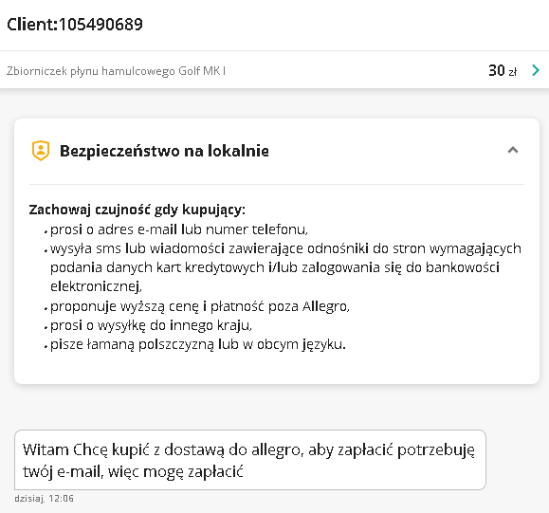Click the 30 zł price label
The width and height of the screenshot is (549, 513).
503,71
